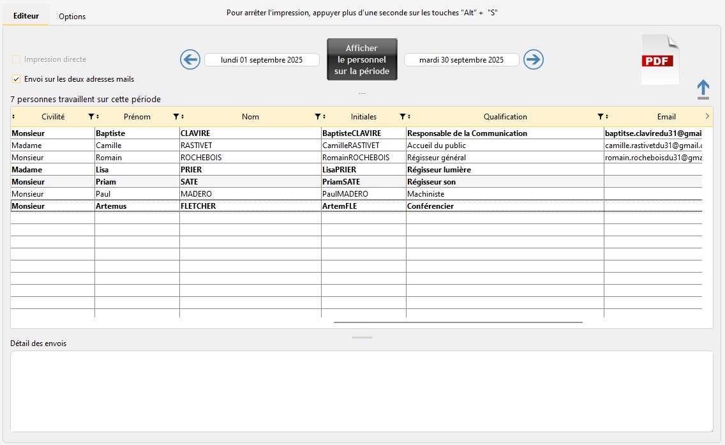Sort by the Email column header

666,117
